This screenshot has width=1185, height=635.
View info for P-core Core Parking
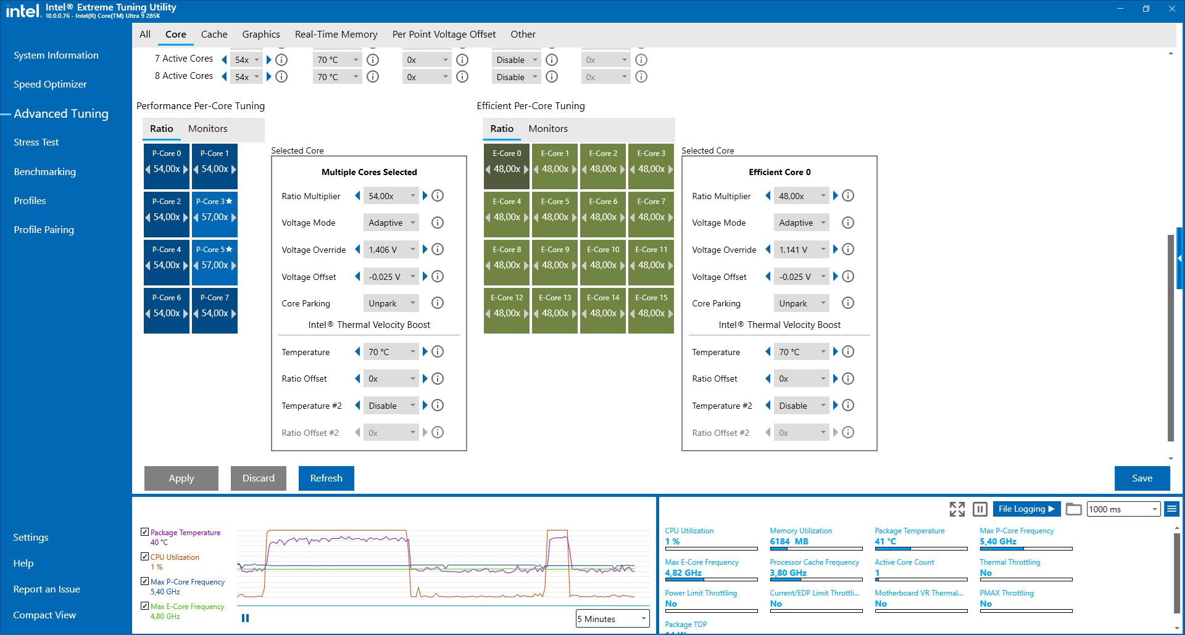tap(438, 303)
